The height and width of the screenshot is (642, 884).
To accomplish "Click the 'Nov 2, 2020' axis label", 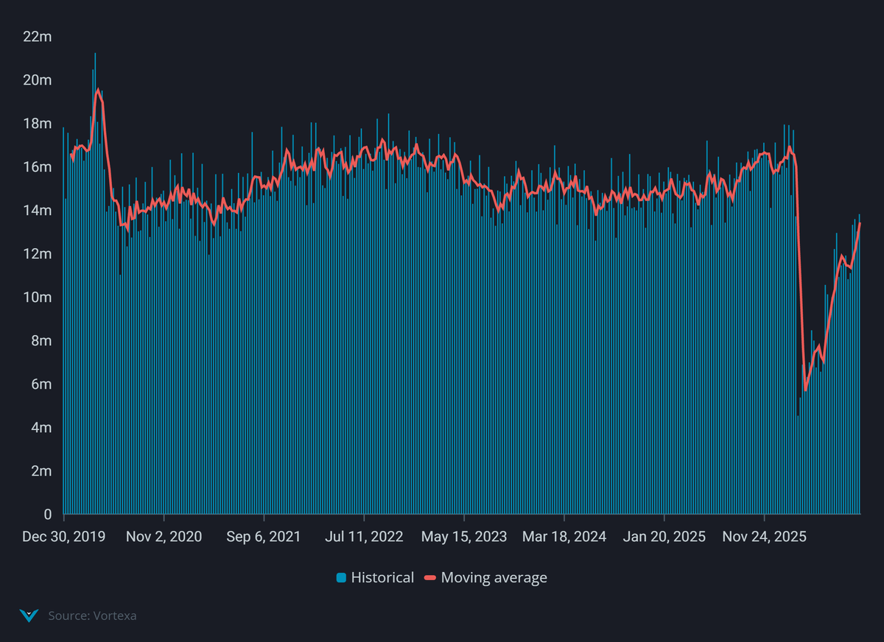I will (x=164, y=537).
